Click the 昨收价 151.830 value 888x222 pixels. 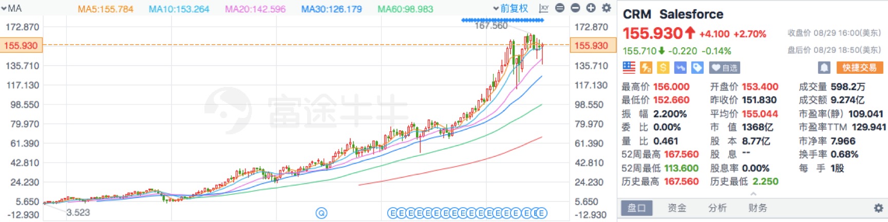pyautogui.click(x=759, y=100)
